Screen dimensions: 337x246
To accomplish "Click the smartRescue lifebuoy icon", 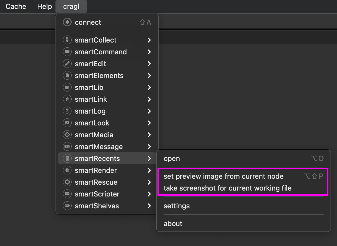I will (x=67, y=182).
